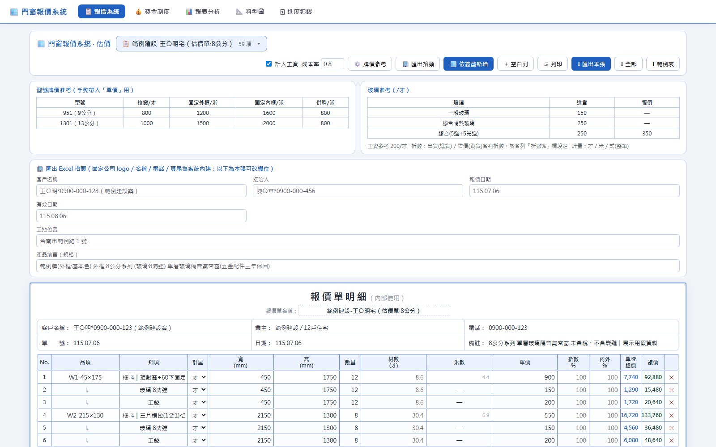Screen dimensions: 716x447
Task: Click the 一般玻璃 glass row
Action: coord(524,113)
